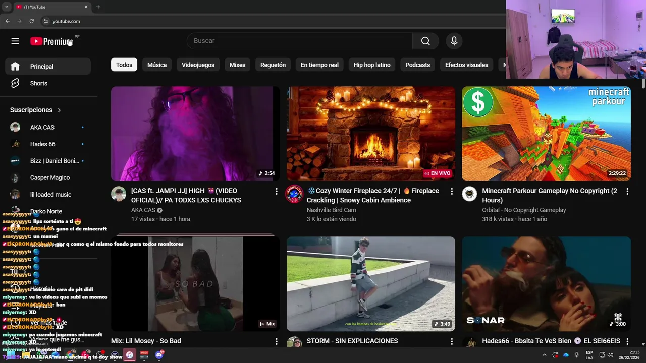The height and width of the screenshot is (363, 646).
Task: Open Nashville Bird Cam channel avatar
Action: coord(294,194)
